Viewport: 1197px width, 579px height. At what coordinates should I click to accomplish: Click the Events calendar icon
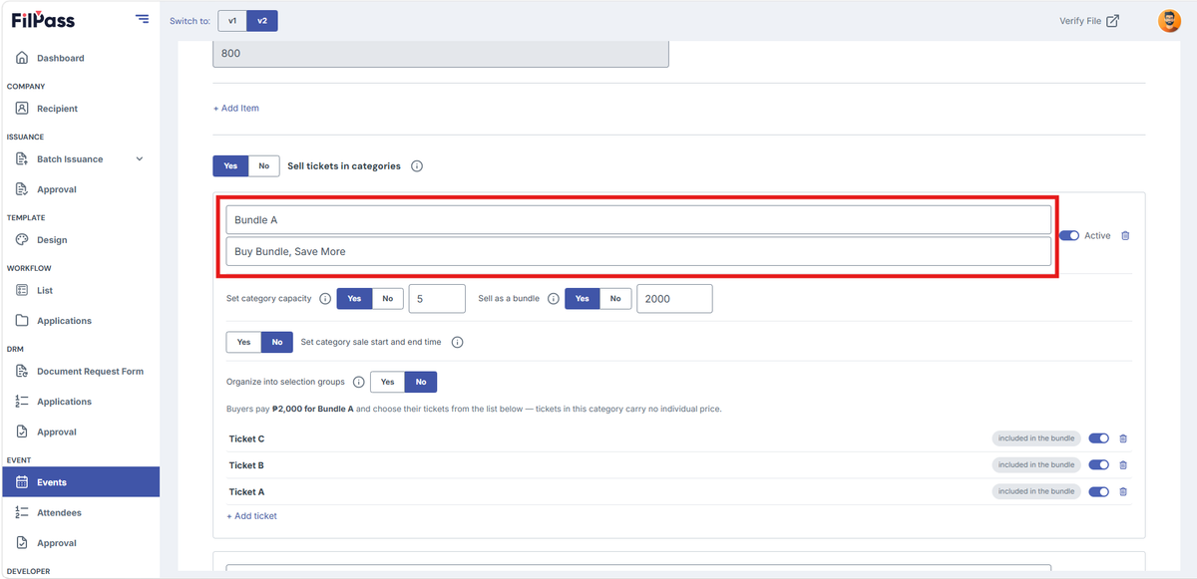coord(22,482)
